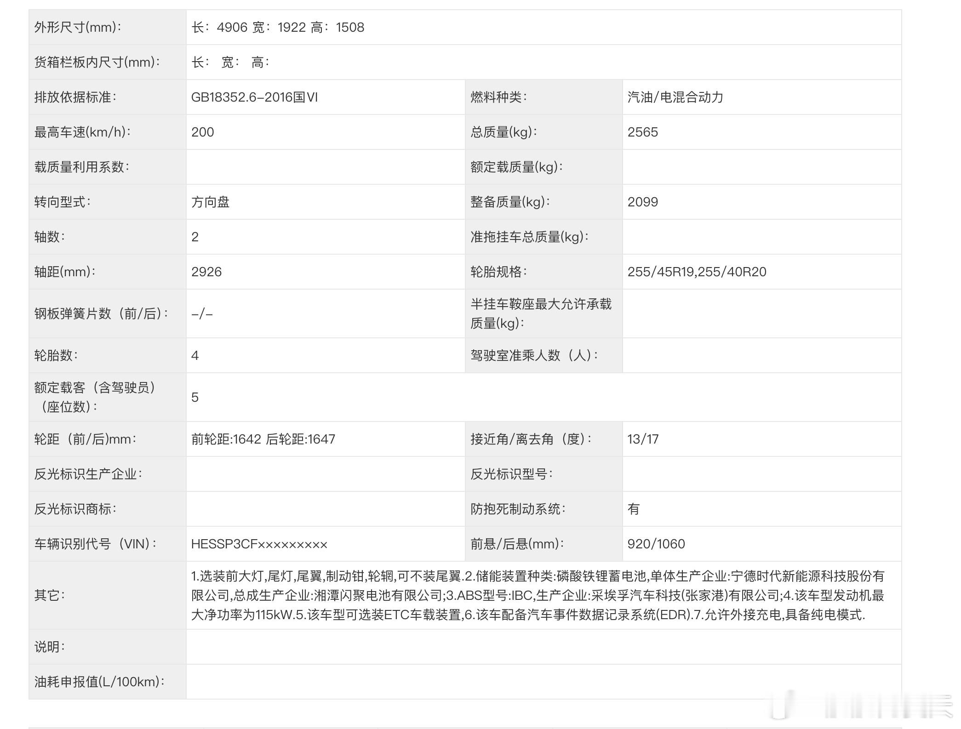Click the VIN value HESSP3CF×××××××××
The image size is (961, 729).
pos(259,544)
